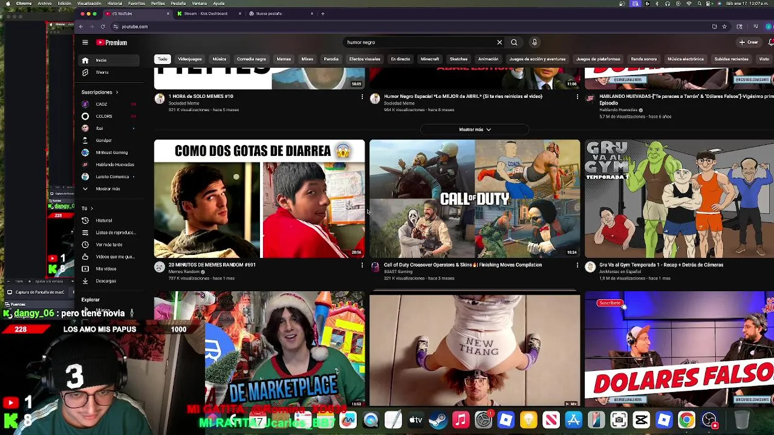Open the YouTube hamburger guide menu
The width and height of the screenshot is (774, 435).
85,42
